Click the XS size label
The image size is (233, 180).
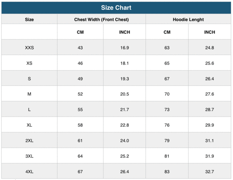(x=29, y=63)
